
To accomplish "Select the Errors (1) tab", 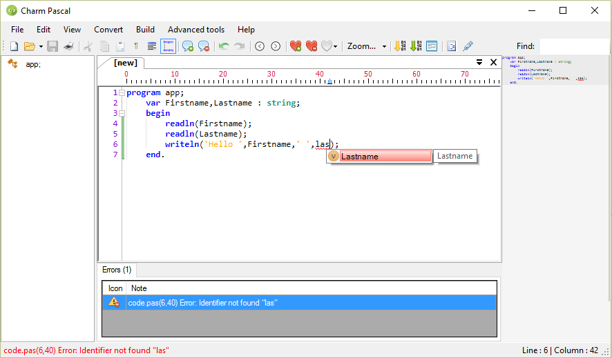I will coord(117,270).
